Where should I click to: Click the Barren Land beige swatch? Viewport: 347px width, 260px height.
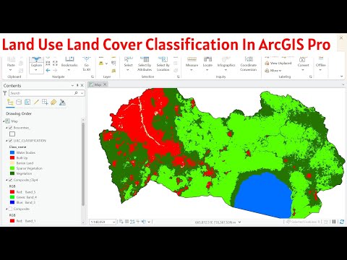(x=12, y=163)
